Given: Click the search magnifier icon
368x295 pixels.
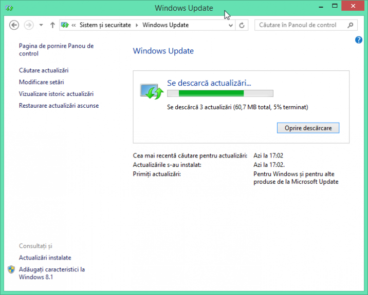Looking at the screenshot, I should pyautogui.click(x=351, y=25).
